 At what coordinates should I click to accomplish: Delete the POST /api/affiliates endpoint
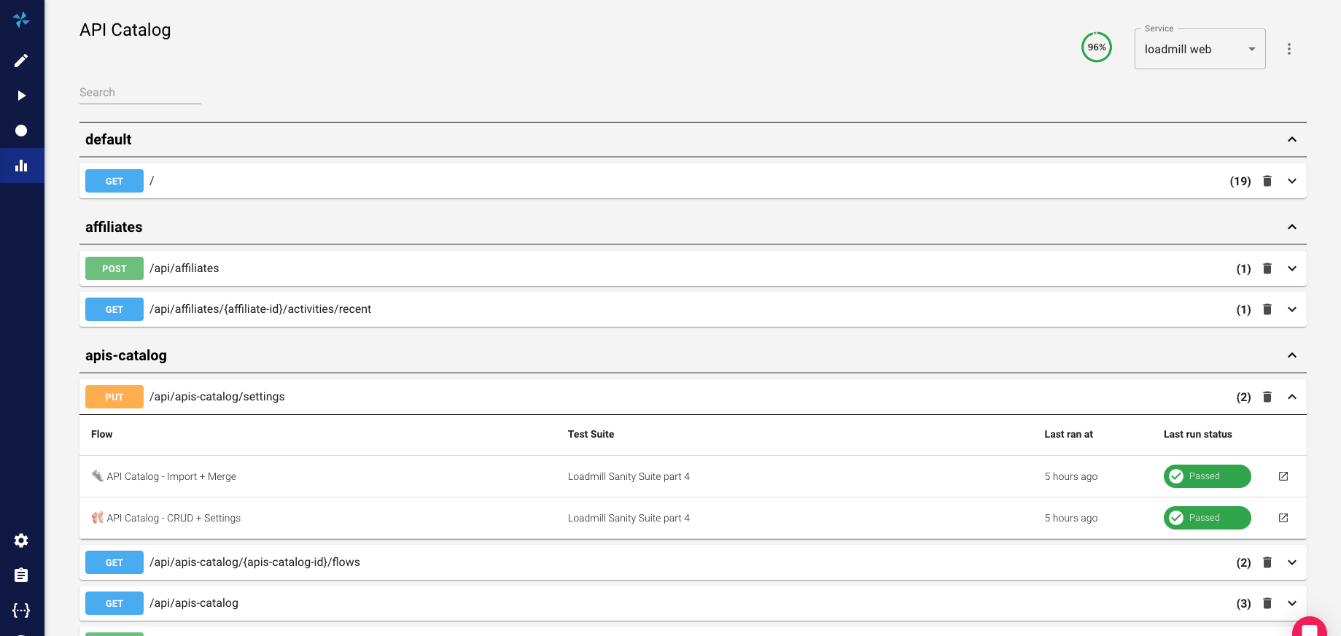coord(1267,268)
